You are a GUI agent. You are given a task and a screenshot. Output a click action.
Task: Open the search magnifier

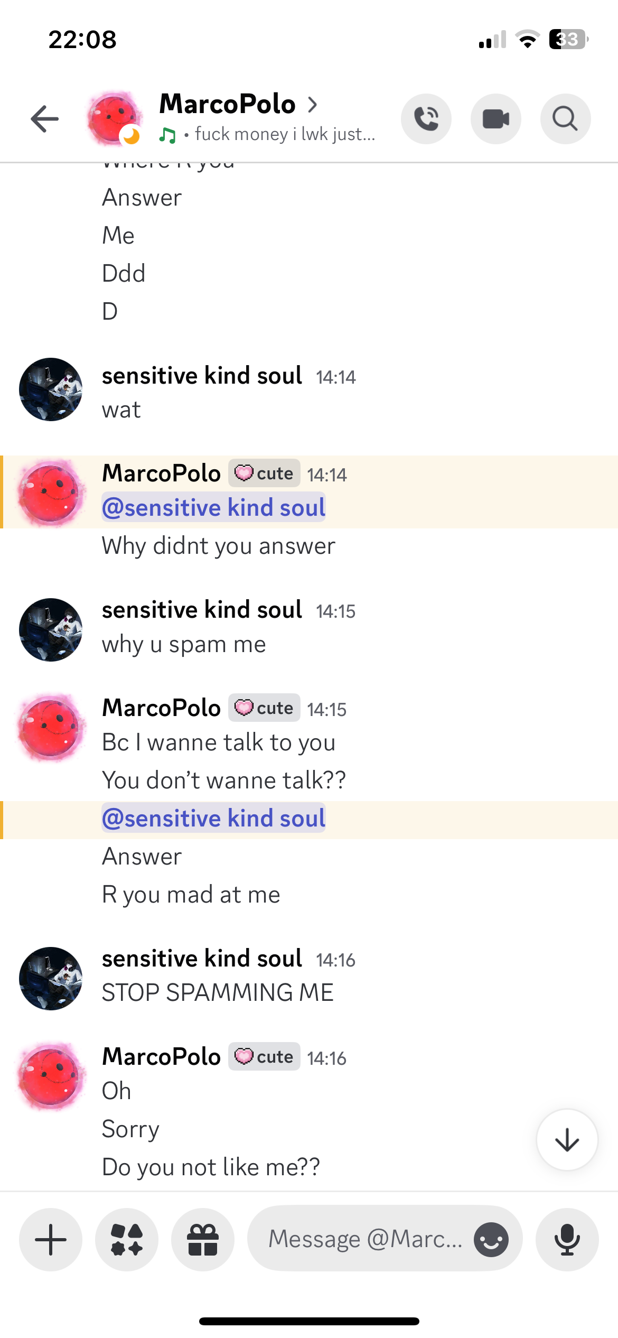[565, 118]
